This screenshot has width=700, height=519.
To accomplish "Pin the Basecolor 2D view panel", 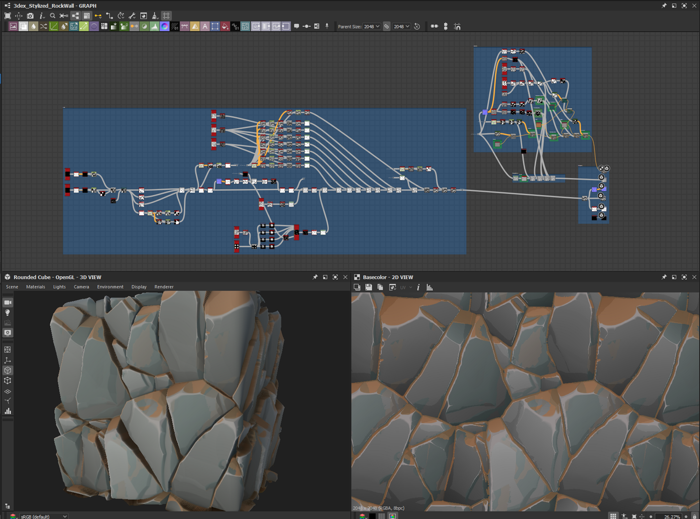I will click(x=664, y=277).
